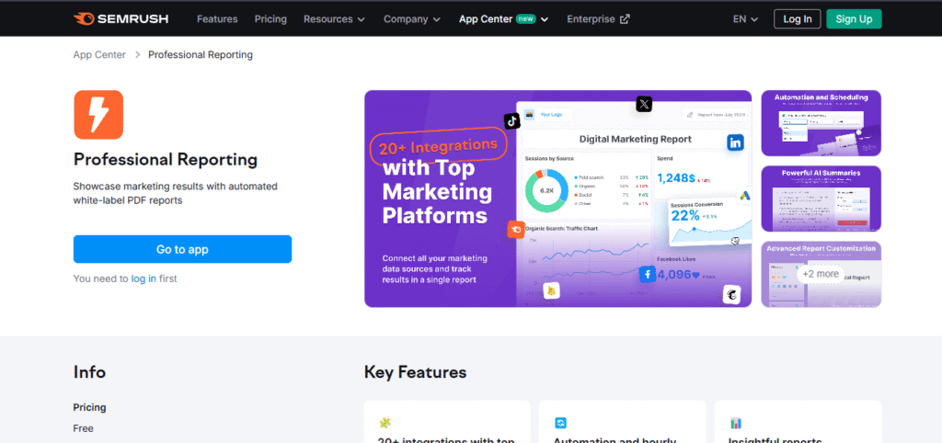Expand the Resources dropdown menu
Screen dimensions: 942x443
pos(334,18)
